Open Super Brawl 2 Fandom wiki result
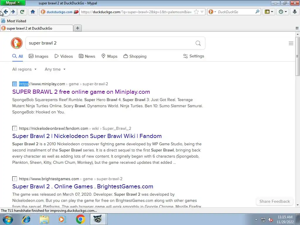300x225 pixels. click(x=87, y=136)
